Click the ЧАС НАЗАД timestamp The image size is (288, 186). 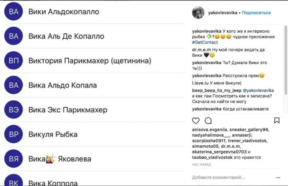coord(201,165)
